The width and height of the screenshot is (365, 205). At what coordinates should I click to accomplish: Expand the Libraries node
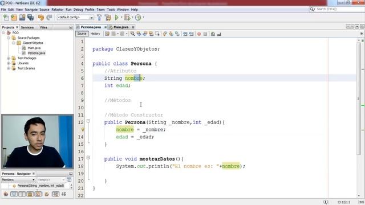point(9,63)
